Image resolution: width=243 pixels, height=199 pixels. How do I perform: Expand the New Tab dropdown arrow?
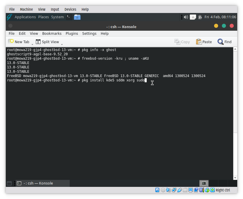pos(32,44)
